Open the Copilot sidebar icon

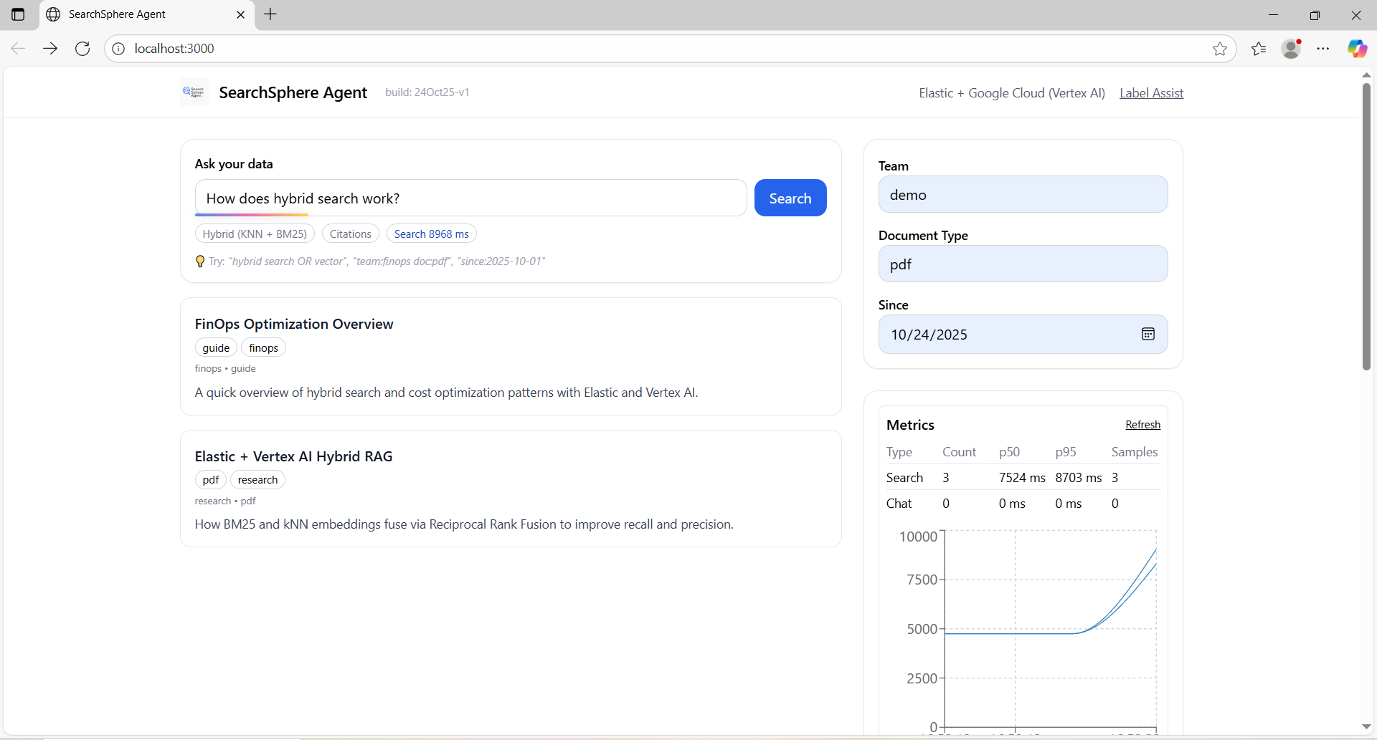pyautogui.click(x=1357, y=49)
